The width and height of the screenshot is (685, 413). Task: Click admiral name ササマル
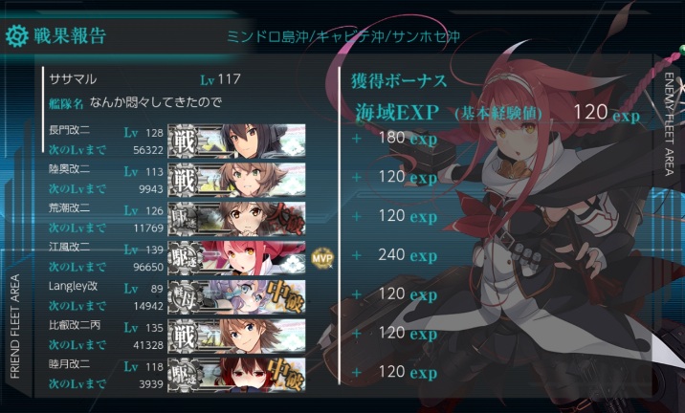(73, 79)
